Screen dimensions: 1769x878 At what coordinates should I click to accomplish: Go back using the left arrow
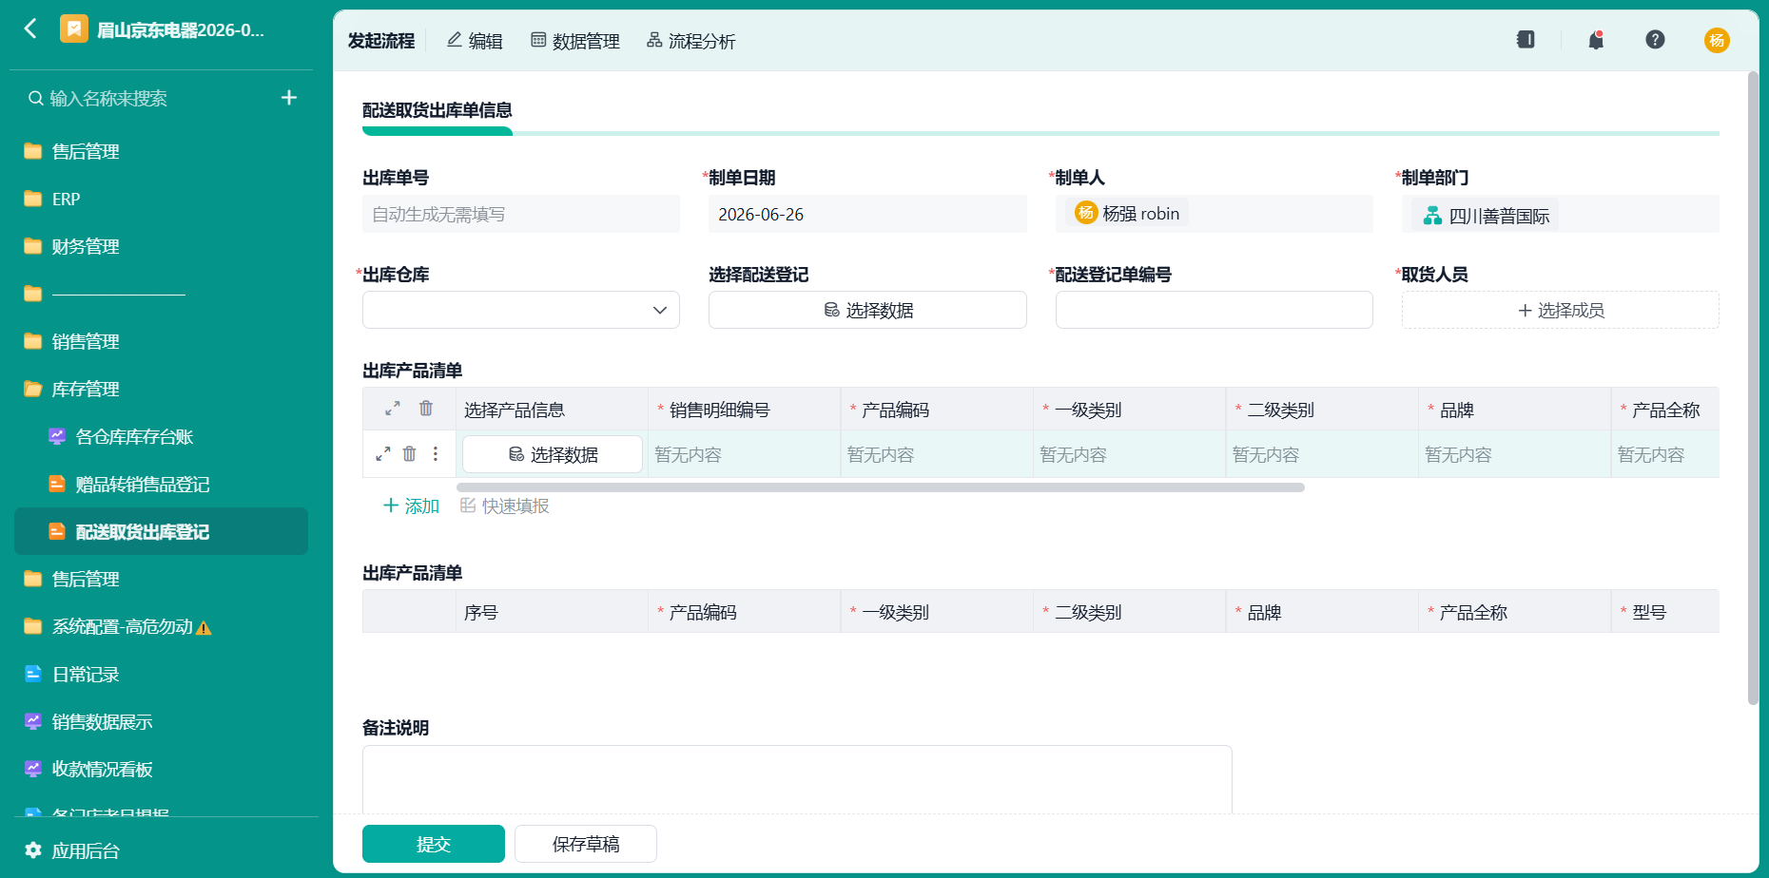pyautogui.click(x=31, y=29)
